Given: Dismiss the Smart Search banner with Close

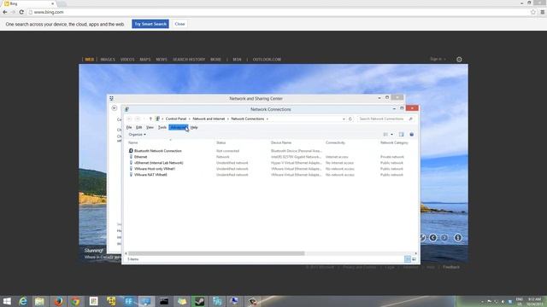Looking at the screenshot, I should click(179, 24).
